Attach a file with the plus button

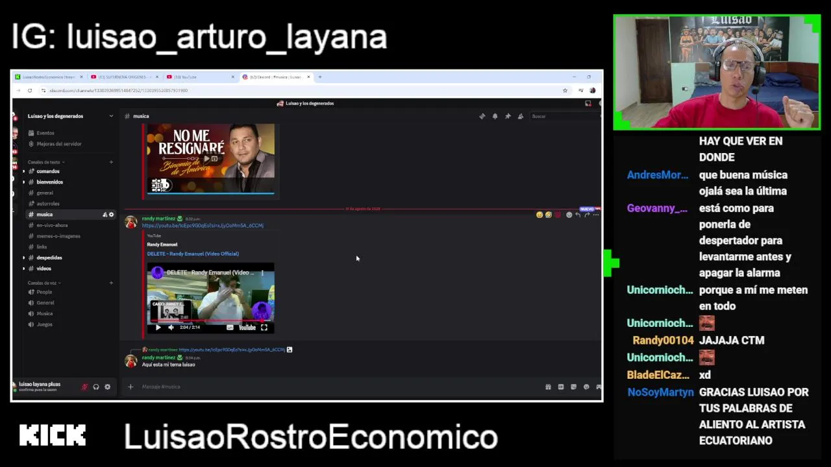point(130,387)
